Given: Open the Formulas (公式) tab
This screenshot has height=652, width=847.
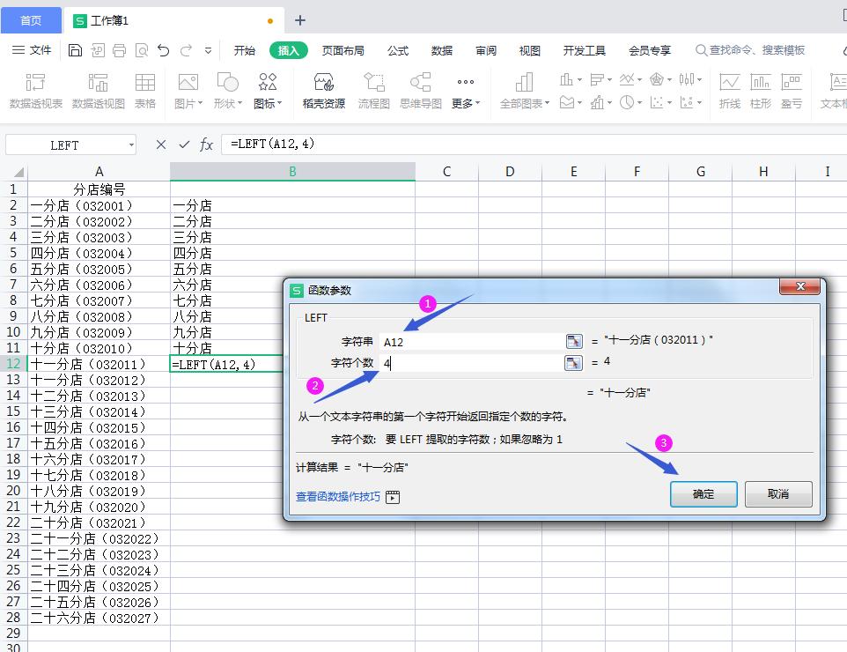Looking at the screenshot, I should (x=398, y=50).
